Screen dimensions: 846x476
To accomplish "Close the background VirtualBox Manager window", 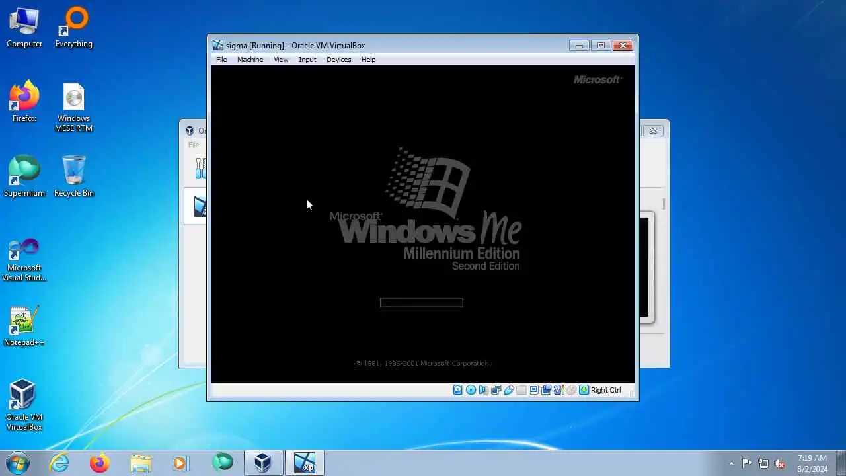I will (653, 131).
